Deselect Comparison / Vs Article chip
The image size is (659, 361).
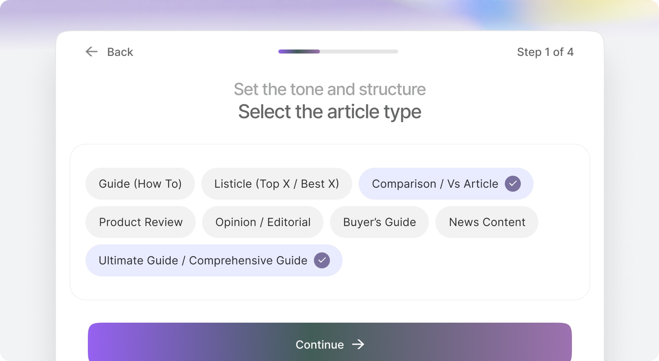click(x=435, y=184)
